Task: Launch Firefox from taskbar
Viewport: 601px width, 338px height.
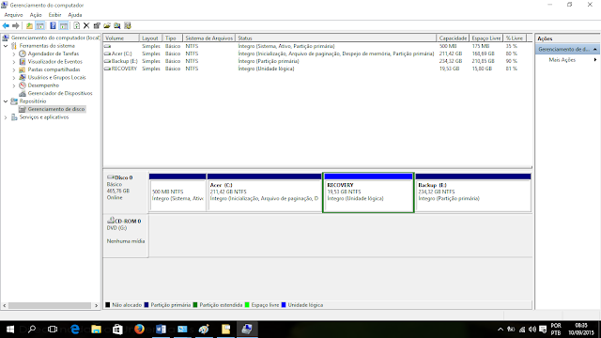Action: click(139, 330)
